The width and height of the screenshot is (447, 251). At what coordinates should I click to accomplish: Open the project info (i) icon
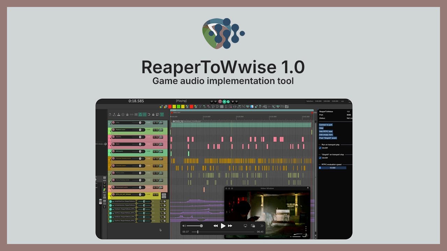[x=123, y=115]
